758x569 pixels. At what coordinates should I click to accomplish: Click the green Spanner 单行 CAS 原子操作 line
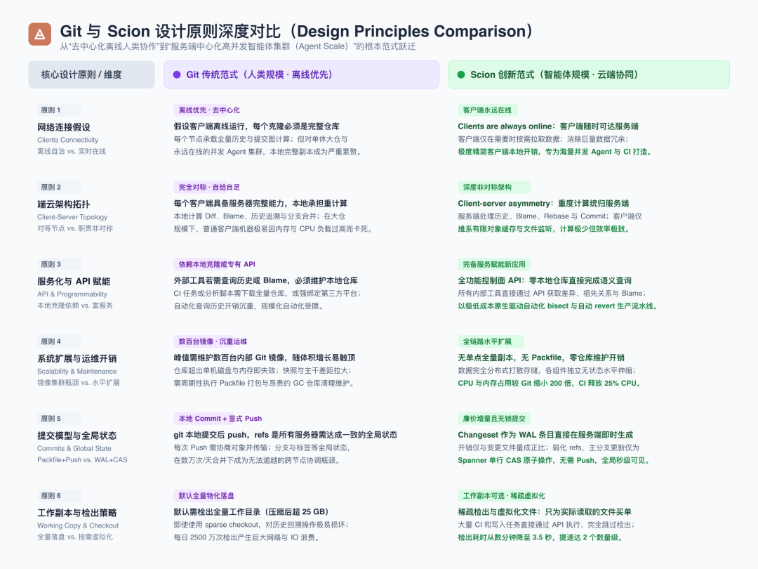[554, 460]
